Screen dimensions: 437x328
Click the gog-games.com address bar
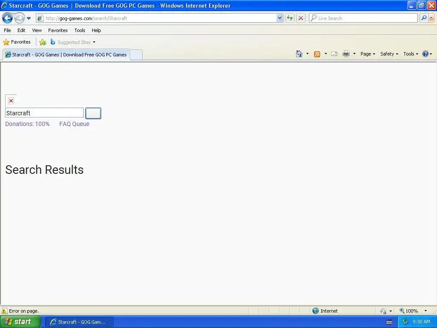click(x=160, y=18)
